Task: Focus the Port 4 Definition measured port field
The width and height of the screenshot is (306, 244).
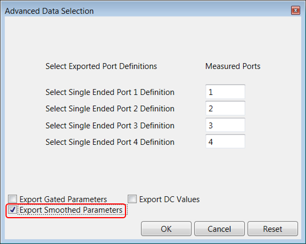Action: click(225, 141)
